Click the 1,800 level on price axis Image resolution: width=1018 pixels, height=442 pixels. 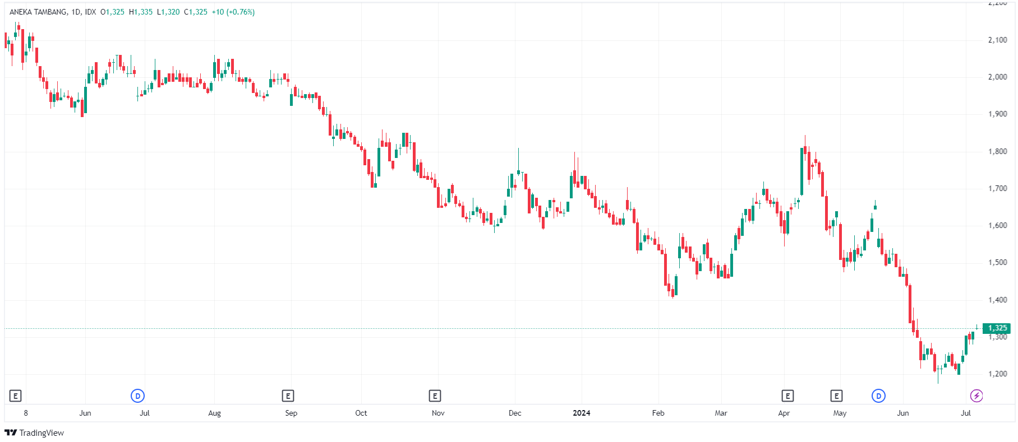pos(997,152)
